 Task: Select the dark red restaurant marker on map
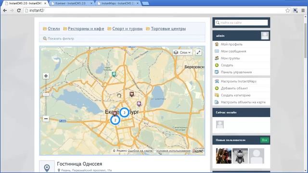[x=131, y=94]
